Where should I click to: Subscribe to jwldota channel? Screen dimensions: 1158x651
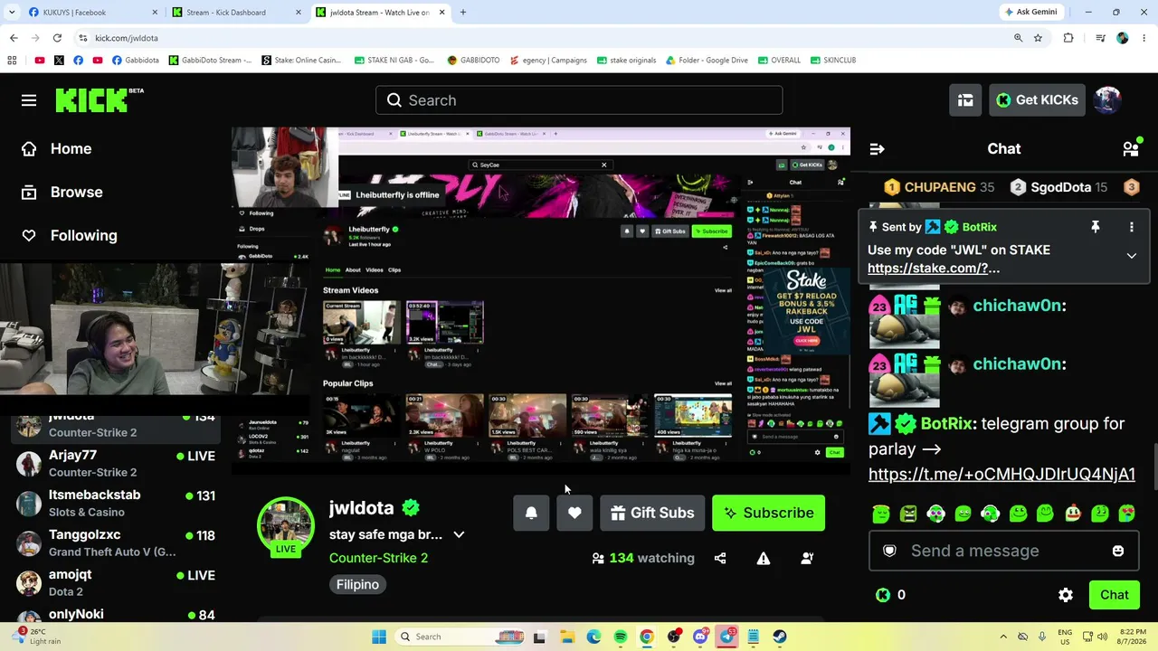[768, 513]
